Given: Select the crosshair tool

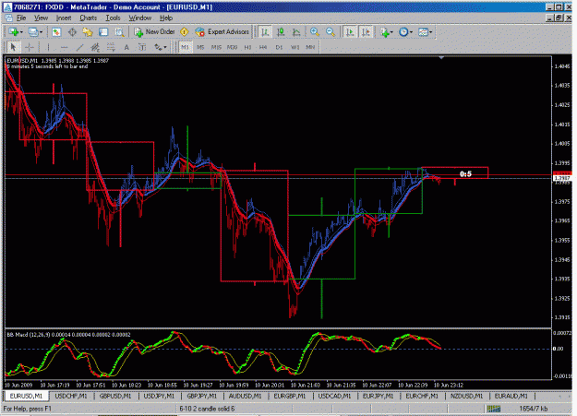Looking at the screenshot, I should [30, 47].
